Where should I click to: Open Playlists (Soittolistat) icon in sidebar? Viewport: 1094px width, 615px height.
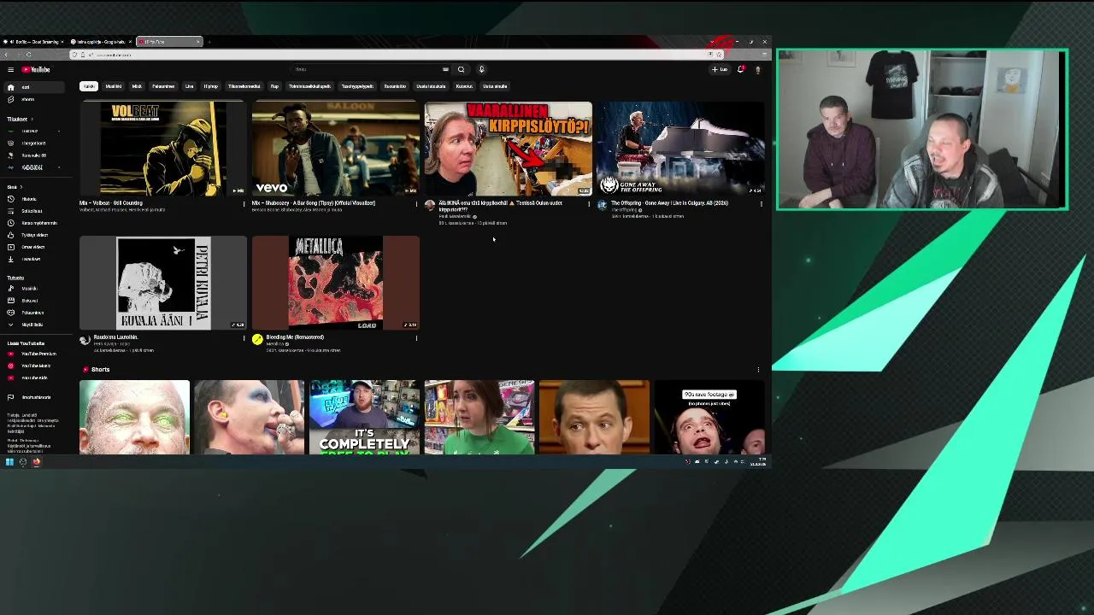click(x=10, y=211)
